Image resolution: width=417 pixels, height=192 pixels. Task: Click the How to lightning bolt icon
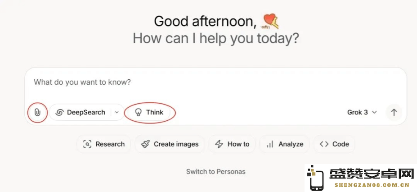219,144
